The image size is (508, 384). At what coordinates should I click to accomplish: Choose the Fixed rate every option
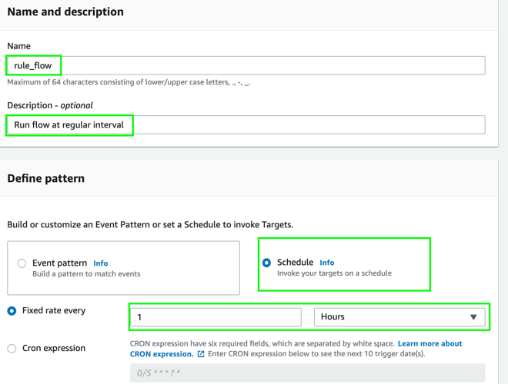click(12, 311)
